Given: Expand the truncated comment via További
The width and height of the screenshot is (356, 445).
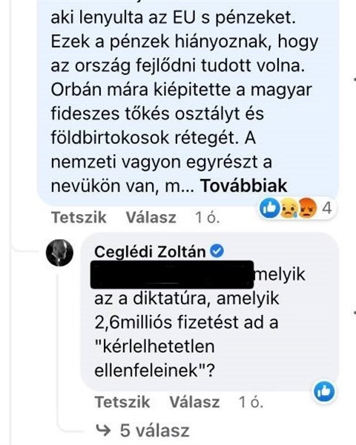Looking at the screenshot, I should coord(244,186).
